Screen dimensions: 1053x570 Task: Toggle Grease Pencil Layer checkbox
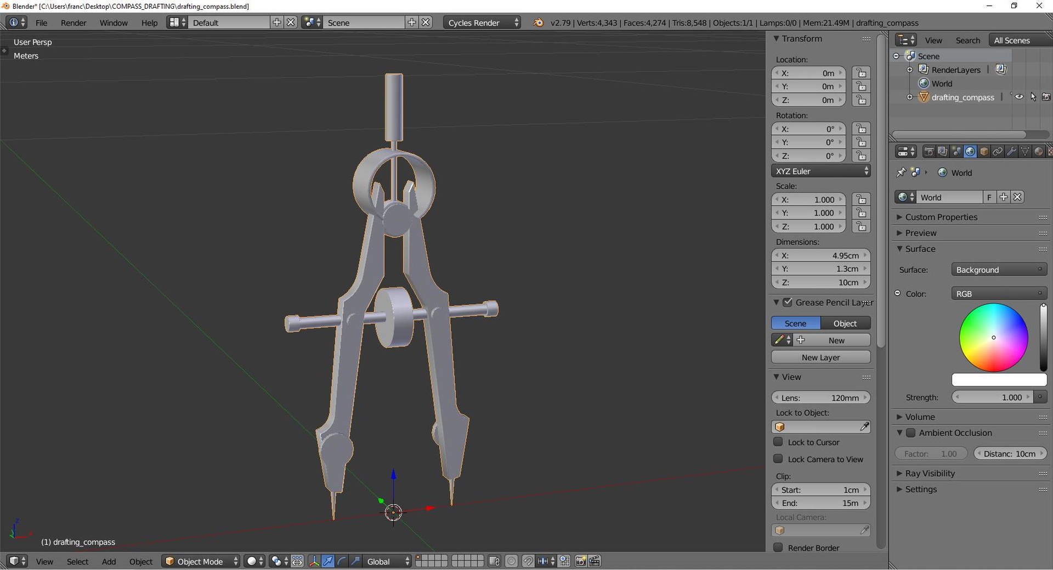pos(788,302)
